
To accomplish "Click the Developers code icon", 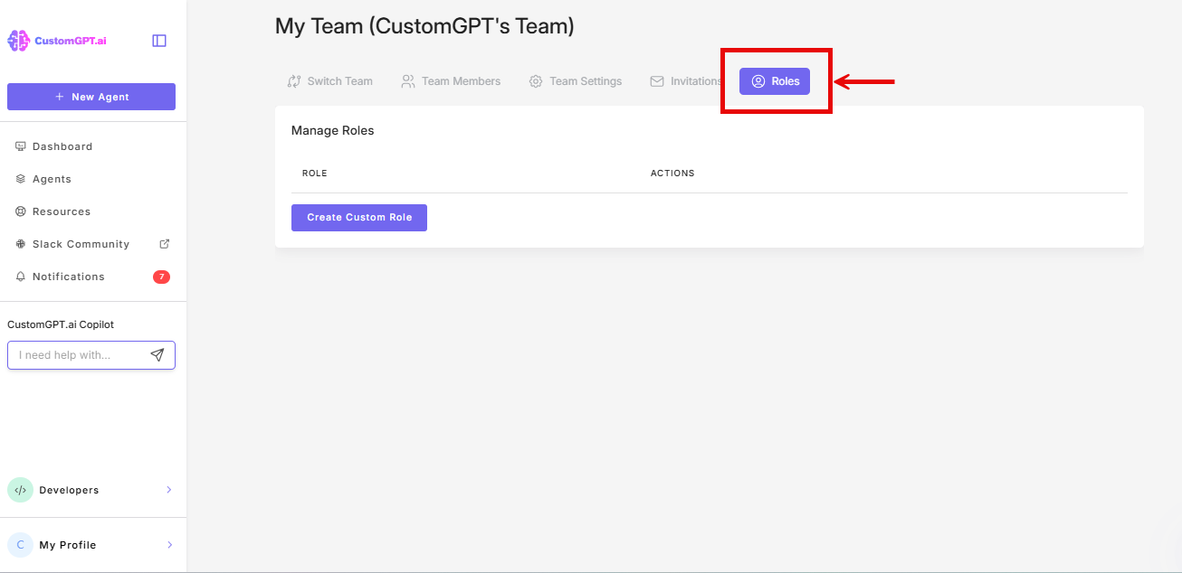I will pyautogui.click(x=20, y=489).
